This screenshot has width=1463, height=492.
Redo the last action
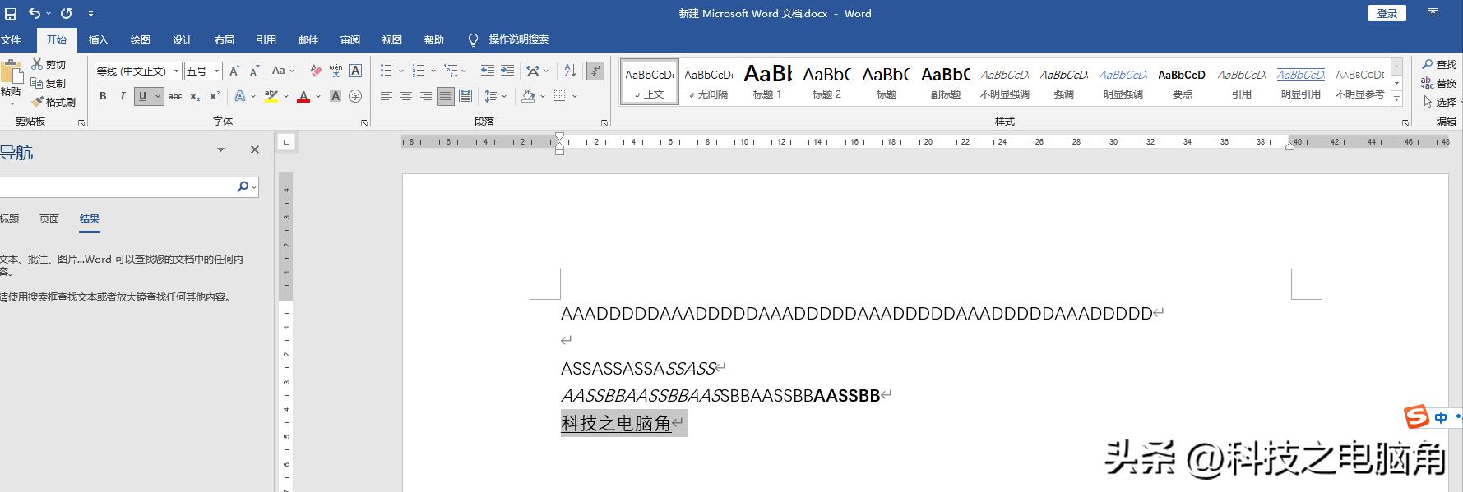pos(67,13)
